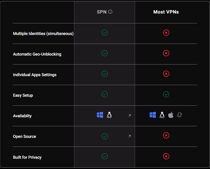Click the mobile phone icon under Most VPNs
Screen dimensions: 210x169
[x=179, y=115]
